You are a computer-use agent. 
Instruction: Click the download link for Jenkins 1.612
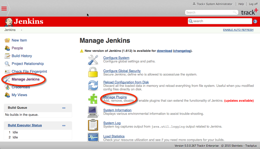[x=164, y=51]
